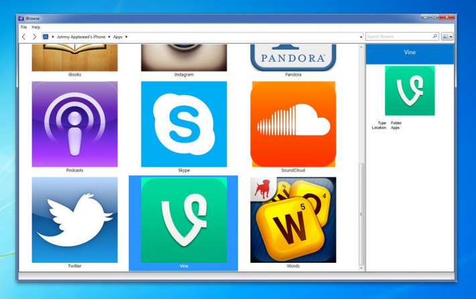
Task: Expand arrow between iPhone and Apps
Action: [109, 37]
